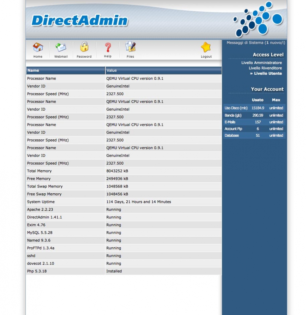
Task: Click Exim 4.76 row
Action: (124, 225)
